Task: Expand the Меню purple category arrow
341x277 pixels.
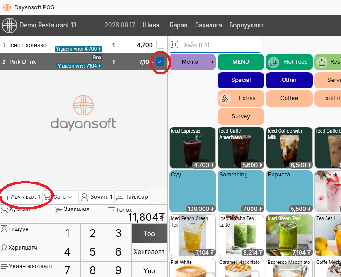Action: pyautogui.click(x=212, y=62)
